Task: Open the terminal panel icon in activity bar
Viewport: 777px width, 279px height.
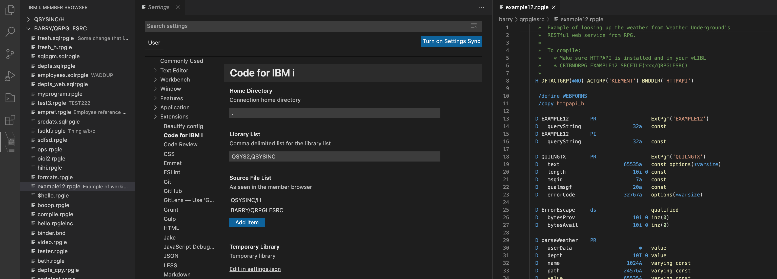Action: pyautogui.click(x=10, y=98)
